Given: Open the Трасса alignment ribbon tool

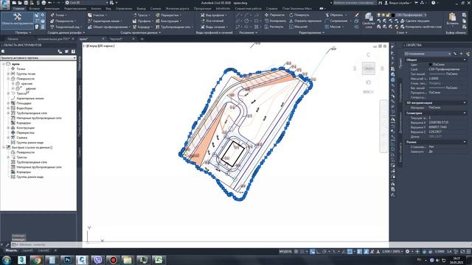Looking at the screenshot, I should pyautogui.click(x=141, y=15).
